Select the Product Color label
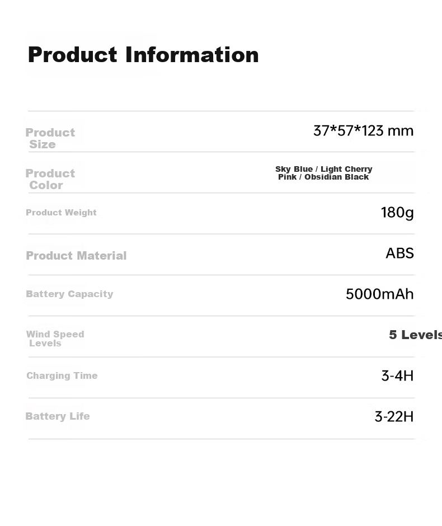The image size is (442, 526). coord(50,179)
